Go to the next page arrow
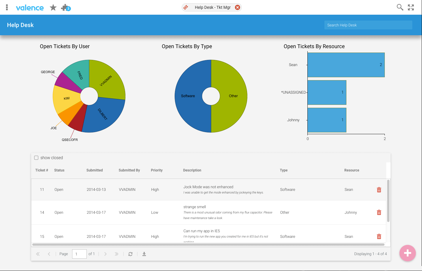 point(105,254)
